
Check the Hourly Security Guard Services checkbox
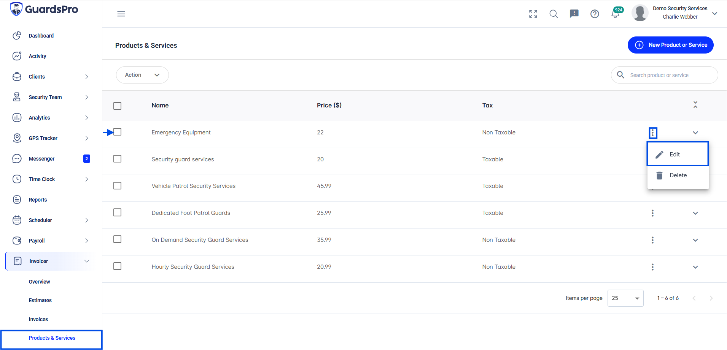117,266
